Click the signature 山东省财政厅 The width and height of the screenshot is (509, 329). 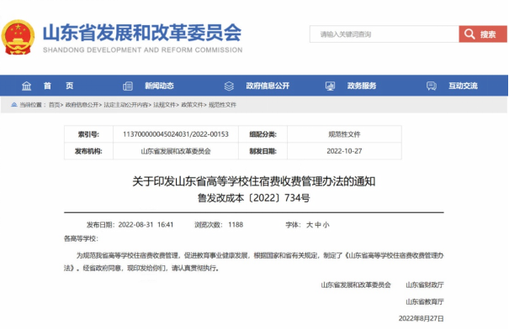pyautogui.click(x=425, y=285)
